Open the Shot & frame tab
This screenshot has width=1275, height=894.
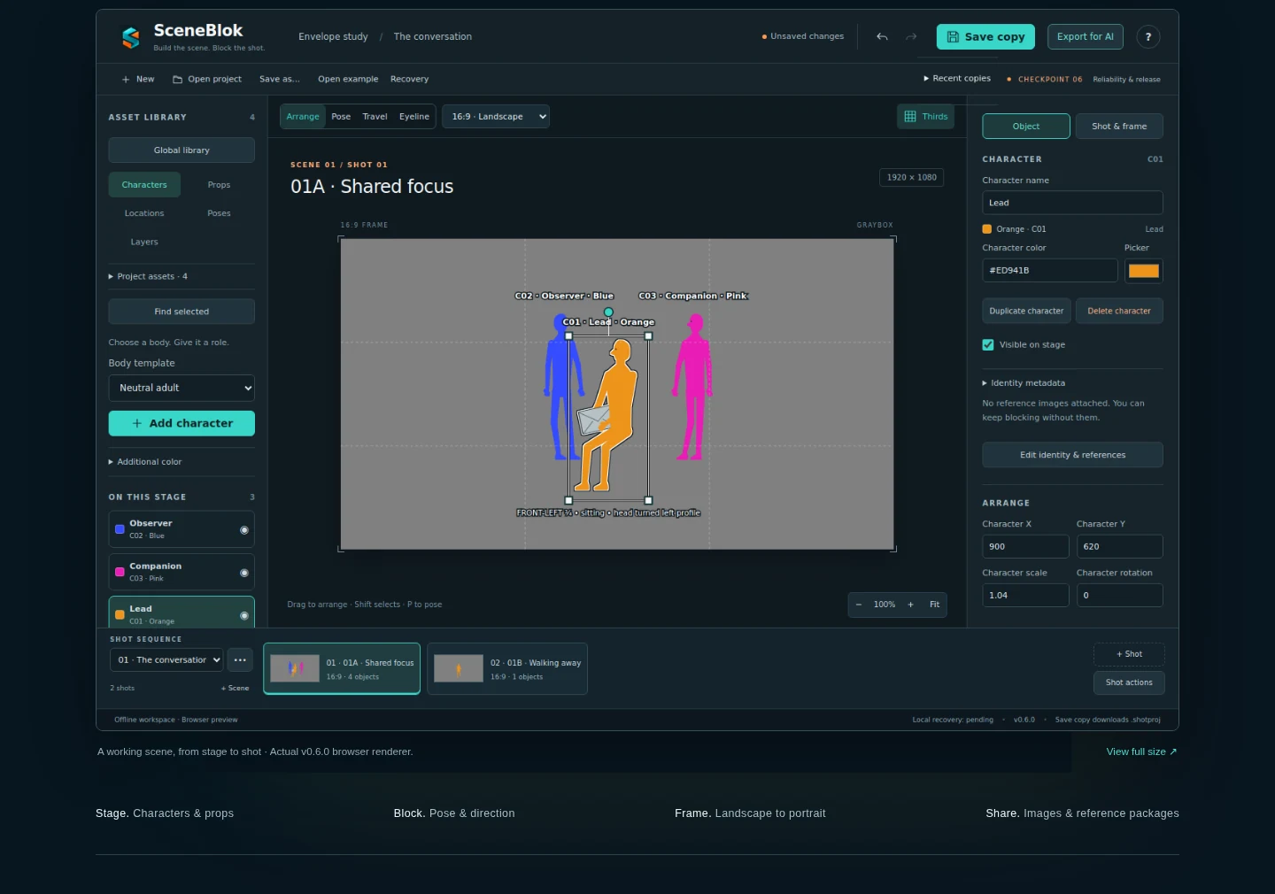pos(1119,126)
